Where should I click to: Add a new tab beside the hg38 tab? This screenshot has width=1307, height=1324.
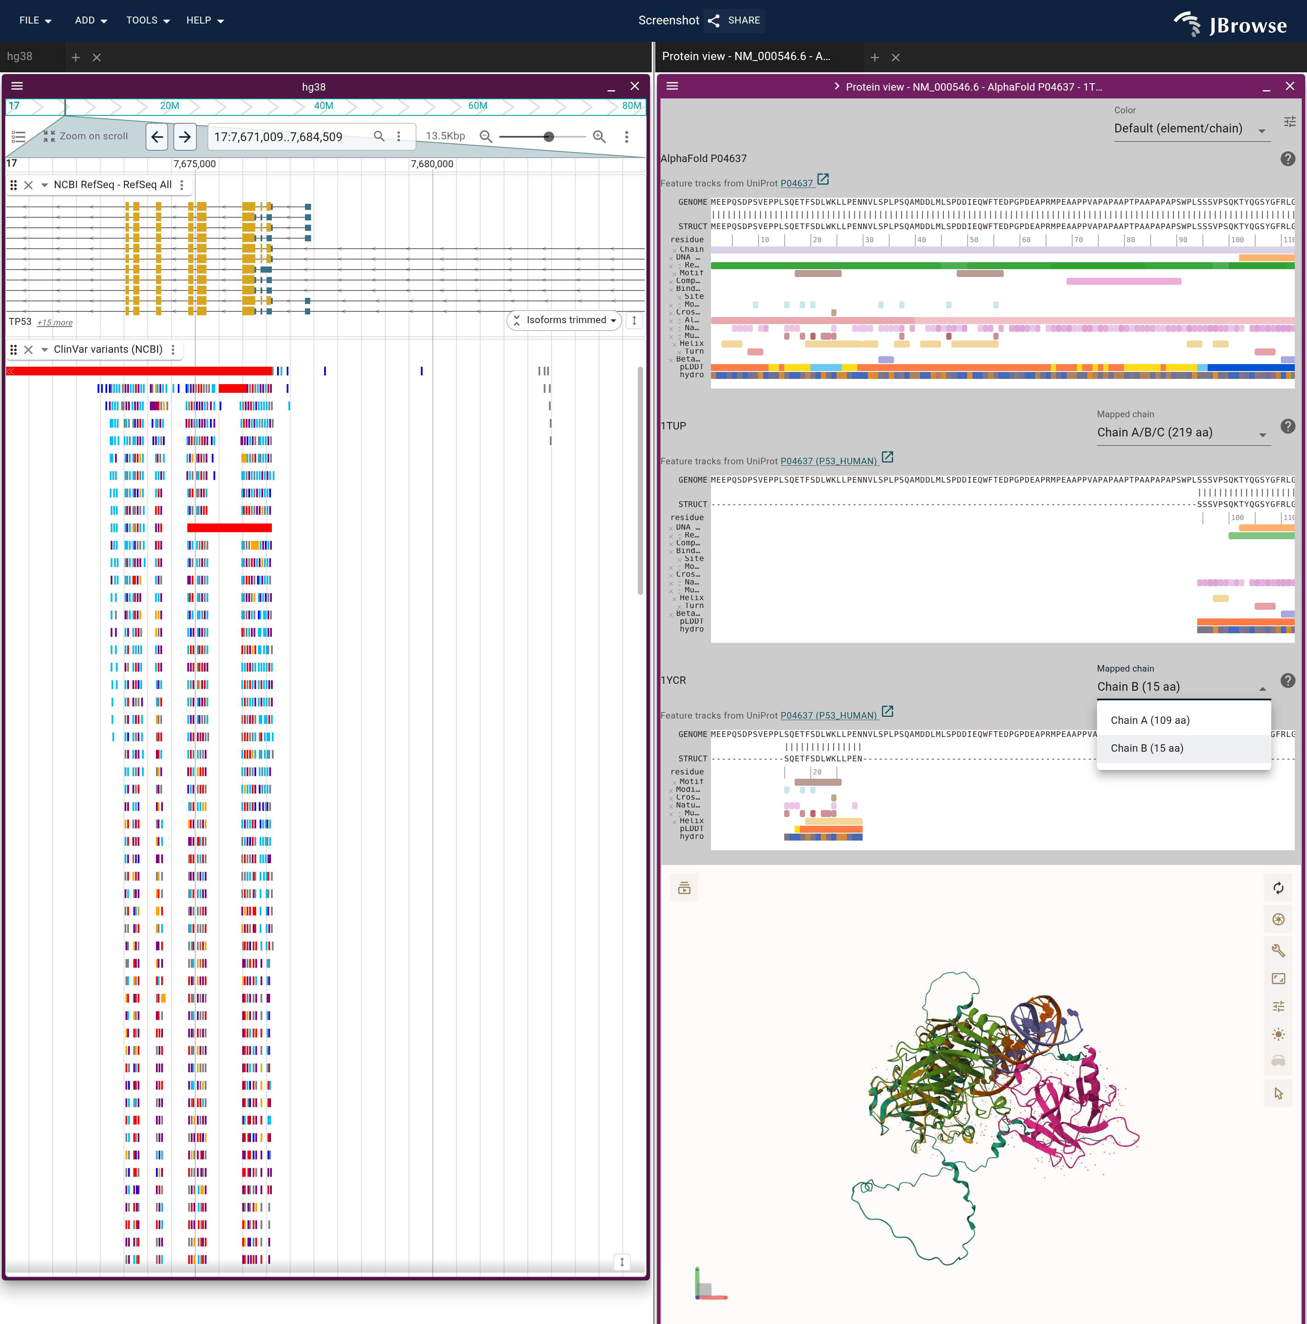coord(76,57)
